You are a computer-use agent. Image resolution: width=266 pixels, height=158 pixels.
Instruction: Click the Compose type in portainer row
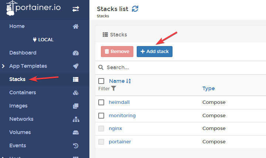pos(214,142)
